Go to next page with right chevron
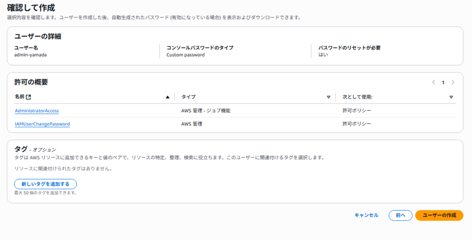Image resolution: width=472 pixels, height=240 pixels. 453,82
